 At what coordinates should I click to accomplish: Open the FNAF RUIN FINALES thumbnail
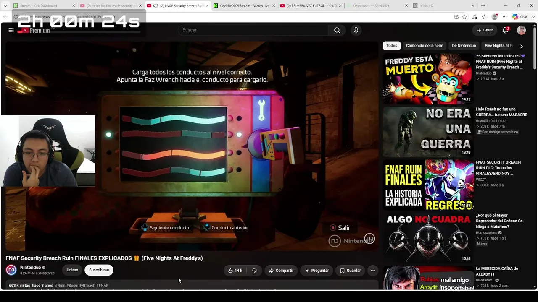coord(428,185)
